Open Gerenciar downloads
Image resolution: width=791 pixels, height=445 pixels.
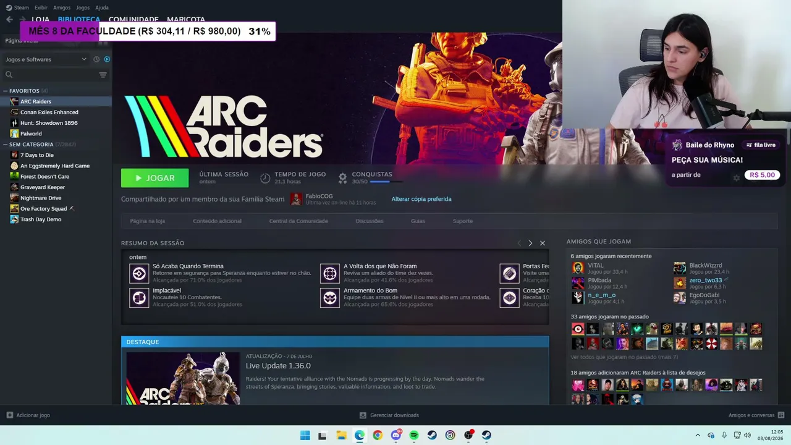click(x=389, y=415)
